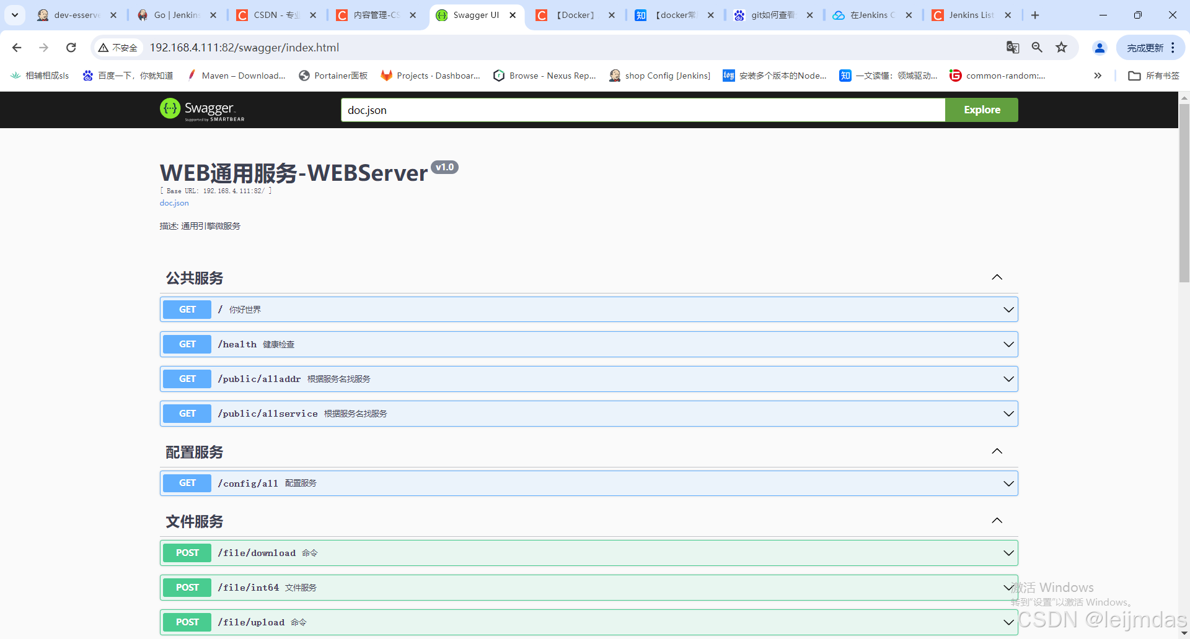Click the Explore button
This screenshot has height=639, width=1190.
pos(981,110)
